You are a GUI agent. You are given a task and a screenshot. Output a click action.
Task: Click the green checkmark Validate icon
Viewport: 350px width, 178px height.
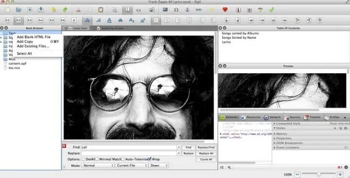[x=271, y=10]
